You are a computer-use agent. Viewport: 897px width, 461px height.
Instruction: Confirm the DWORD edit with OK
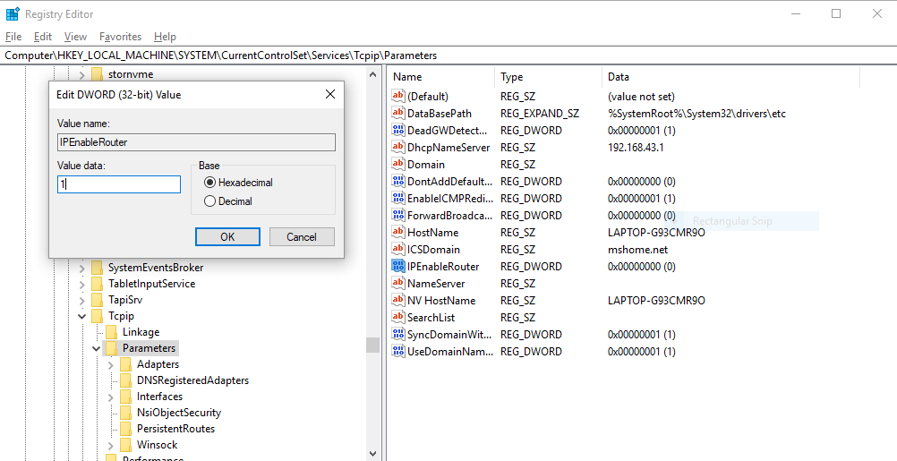pyautogui.click(x=227, y=237)
